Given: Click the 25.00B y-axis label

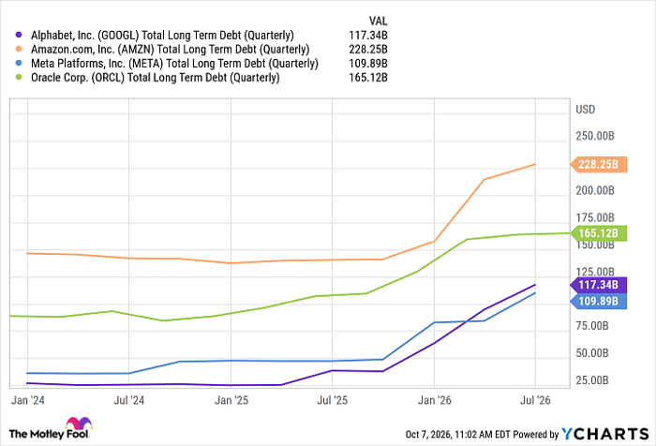Looking at the screenshot, I should (x=592, y=380).
